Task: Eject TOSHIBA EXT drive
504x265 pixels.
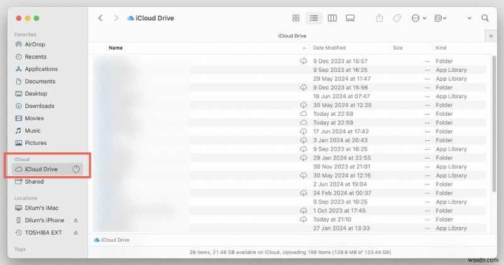Action: coord(76,232)
